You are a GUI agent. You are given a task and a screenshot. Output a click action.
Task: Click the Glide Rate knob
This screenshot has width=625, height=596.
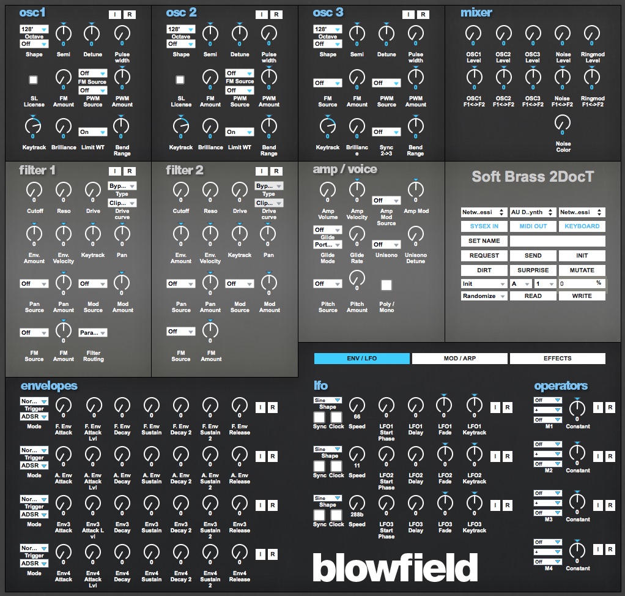[x=357, y=234]
